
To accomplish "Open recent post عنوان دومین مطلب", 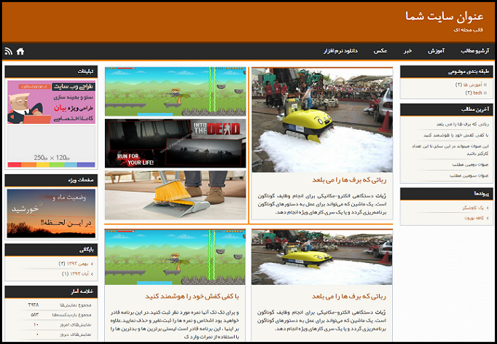I will click(x=470, y=165).
